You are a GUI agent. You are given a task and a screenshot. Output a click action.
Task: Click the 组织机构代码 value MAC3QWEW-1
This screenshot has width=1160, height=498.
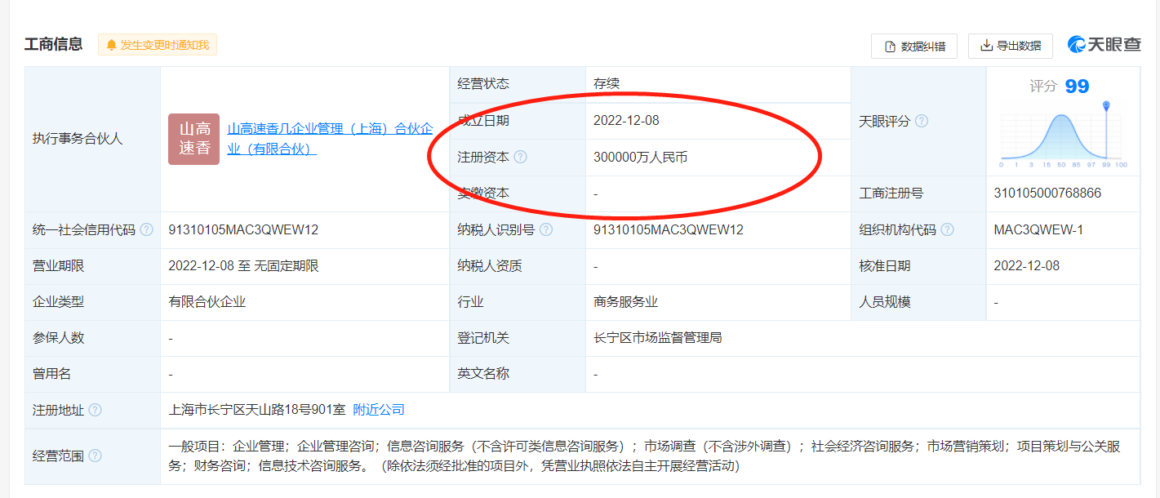point(1038,229)
